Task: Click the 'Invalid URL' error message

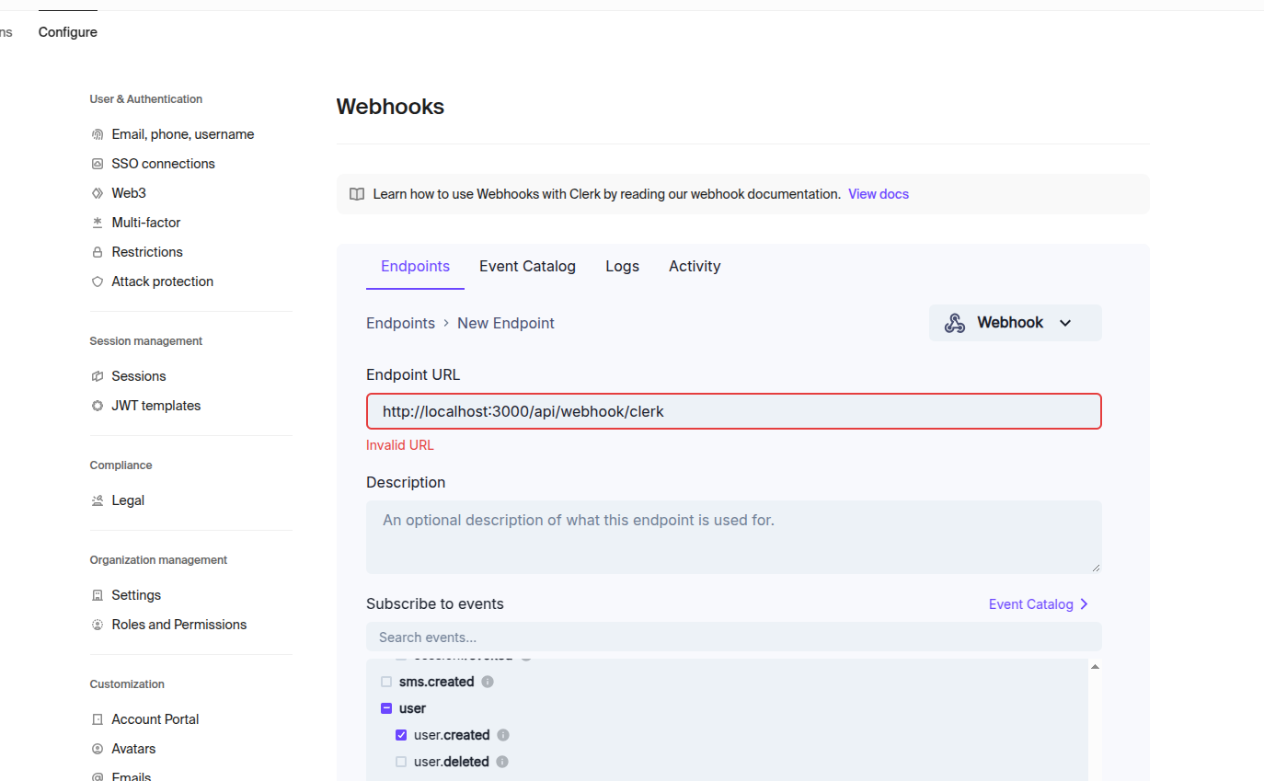Action: 400,445
